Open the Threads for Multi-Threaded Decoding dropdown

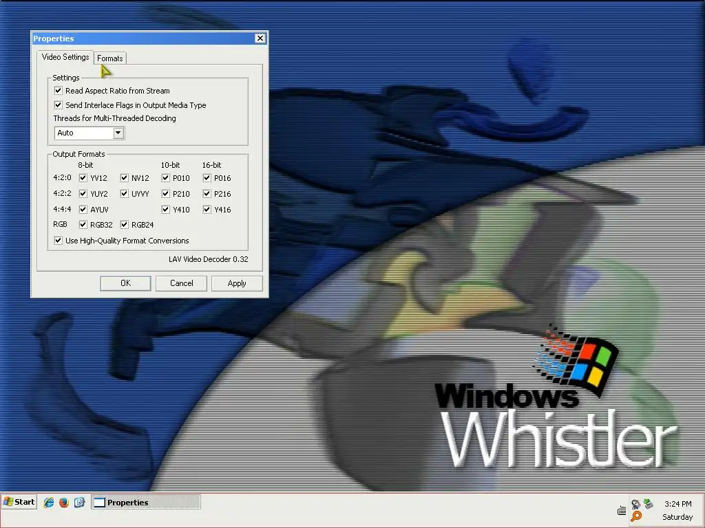pyautogui.click(x=118, y=133)
